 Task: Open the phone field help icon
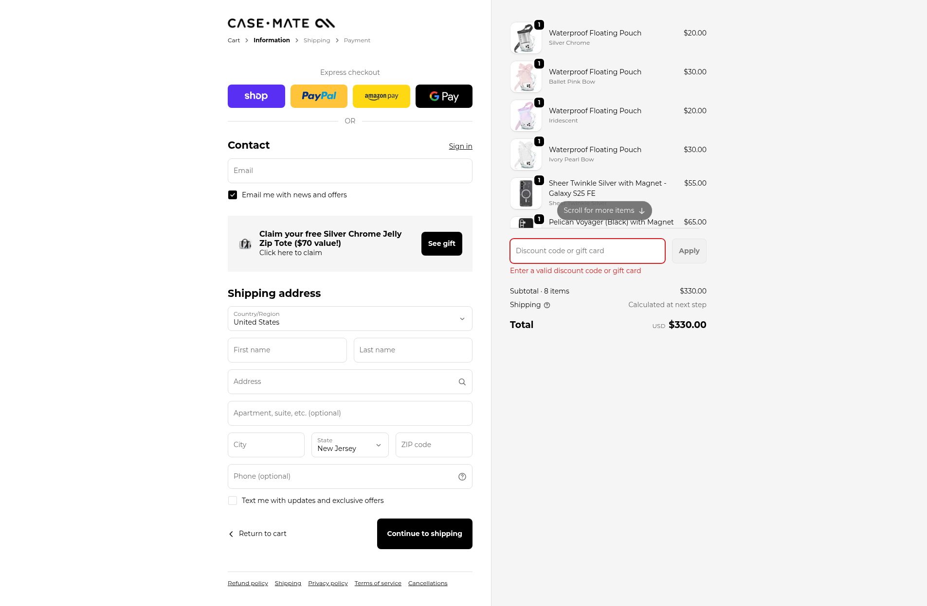(x=462, y=477)
